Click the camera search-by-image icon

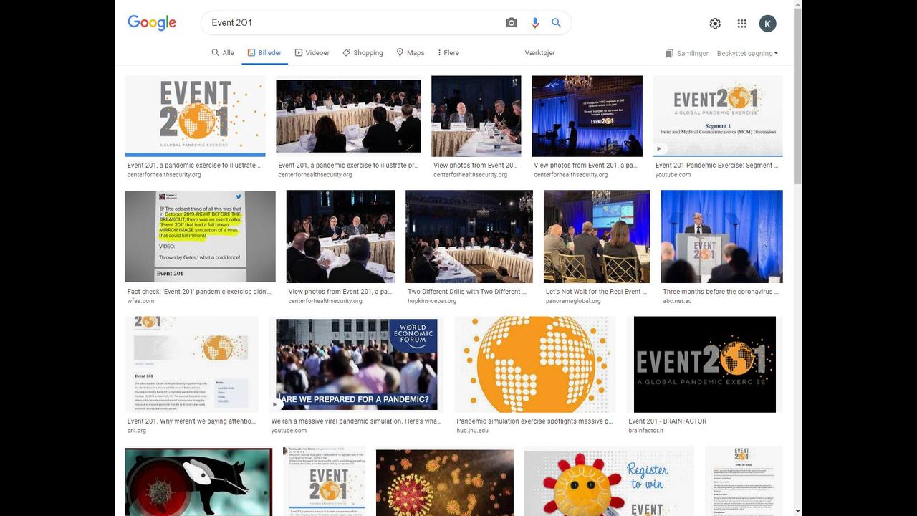(511, 23)
